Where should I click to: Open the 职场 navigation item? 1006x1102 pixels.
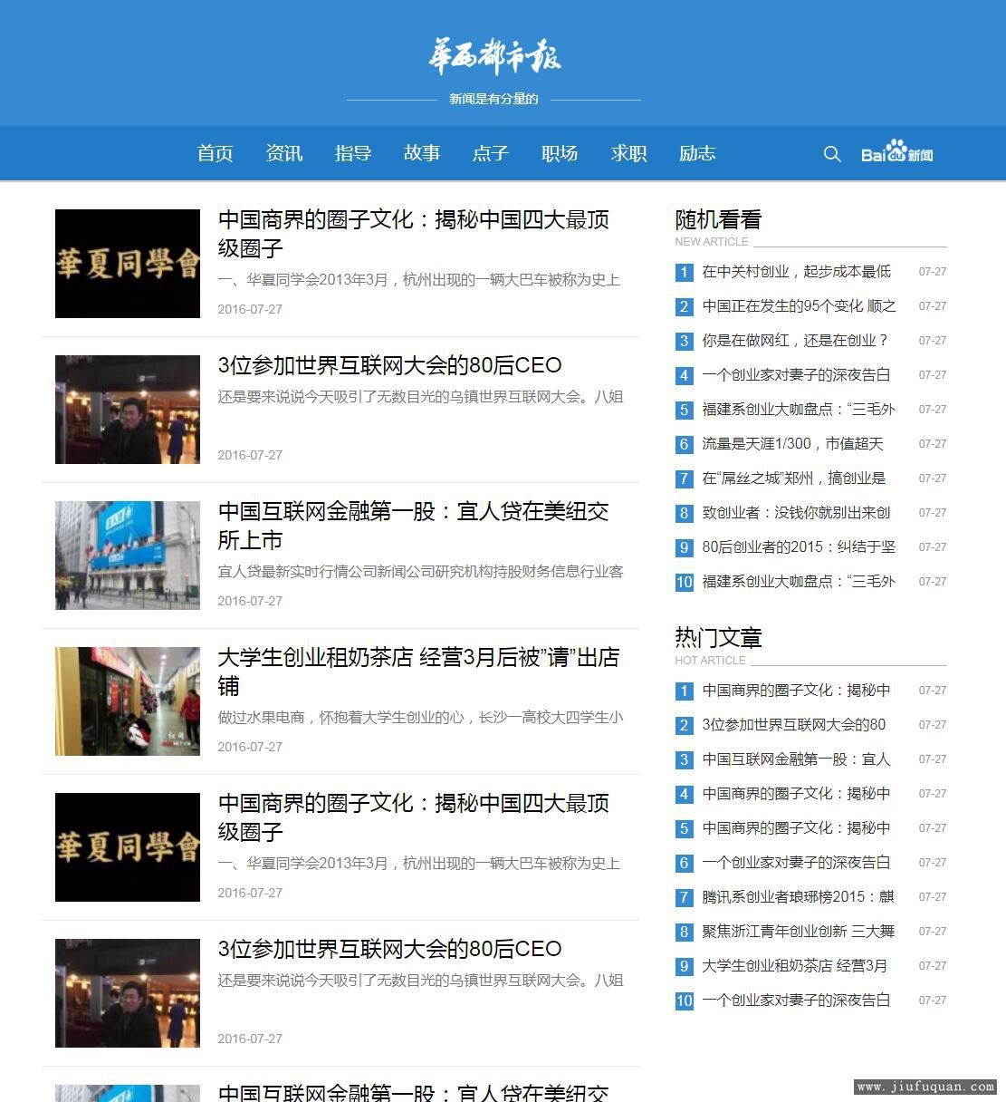click(560, 153)
